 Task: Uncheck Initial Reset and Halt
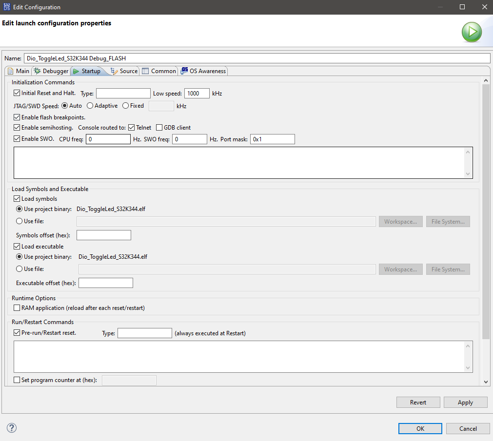[x=17, y=93]
